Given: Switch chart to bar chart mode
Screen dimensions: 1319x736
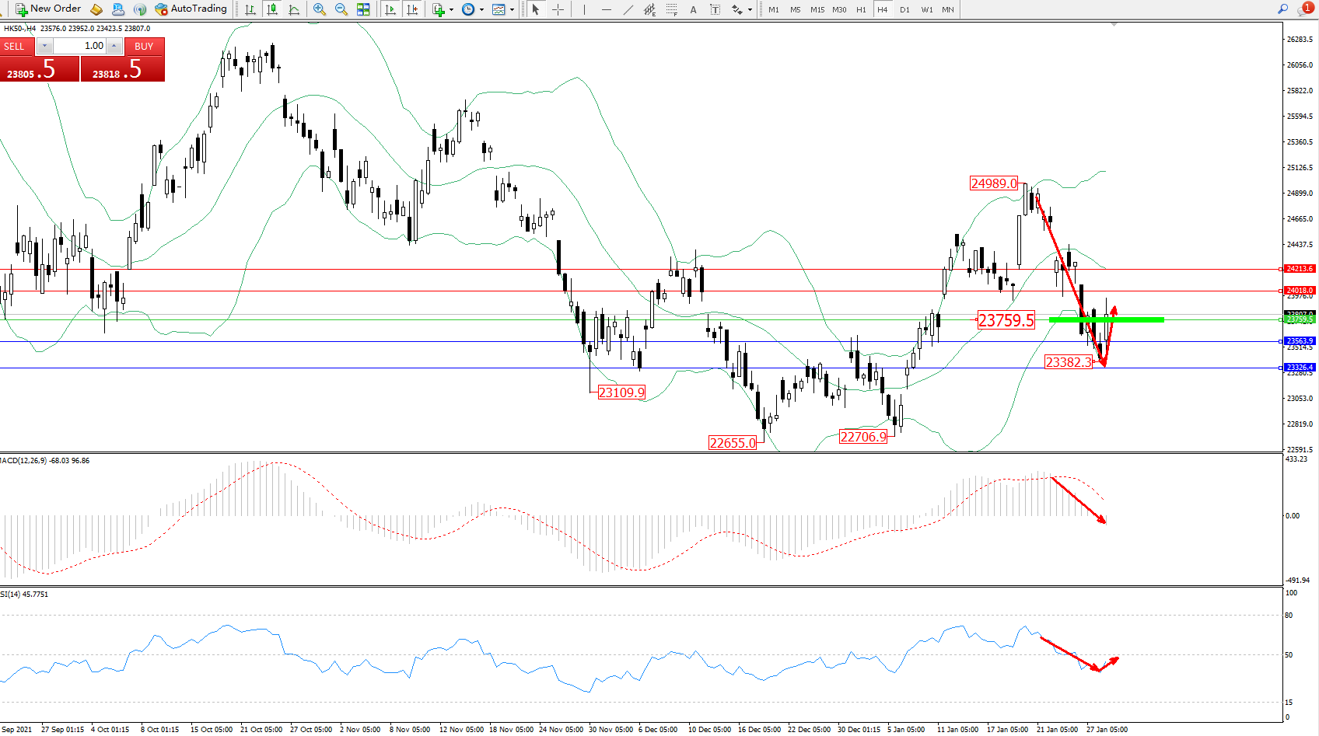Looking at the screenshot, I should coord(250,9).
